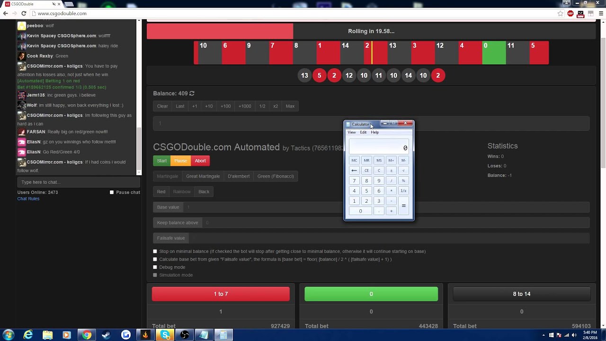Click Failsafe value input field
This screenshot has width=606, height=341.
[389, 238]
